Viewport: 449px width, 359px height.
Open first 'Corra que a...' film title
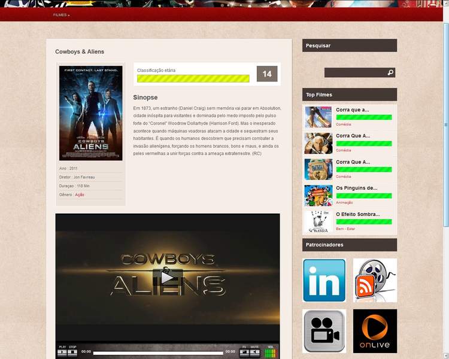tap(353, 109)
